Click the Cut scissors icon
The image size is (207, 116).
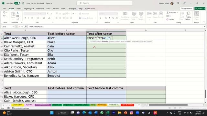pyautogui.click(x=18, y=13)
